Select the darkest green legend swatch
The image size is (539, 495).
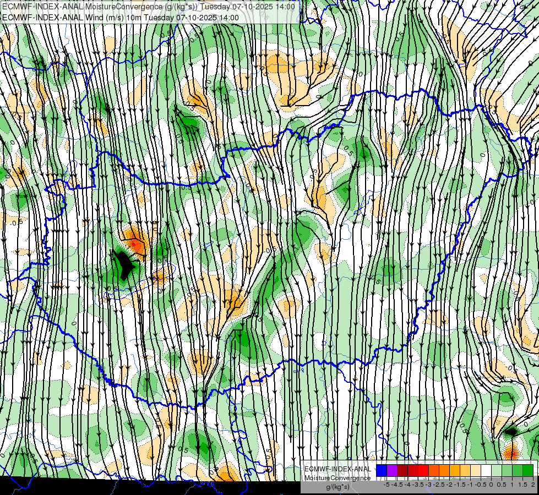(528, 471)
